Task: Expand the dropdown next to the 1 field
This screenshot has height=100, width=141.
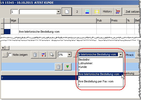Action: (59, 12)
